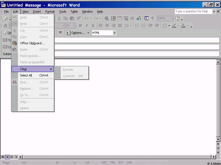Click the Bold formatting icon
The image size is (221, 165).
pos(80,26)
